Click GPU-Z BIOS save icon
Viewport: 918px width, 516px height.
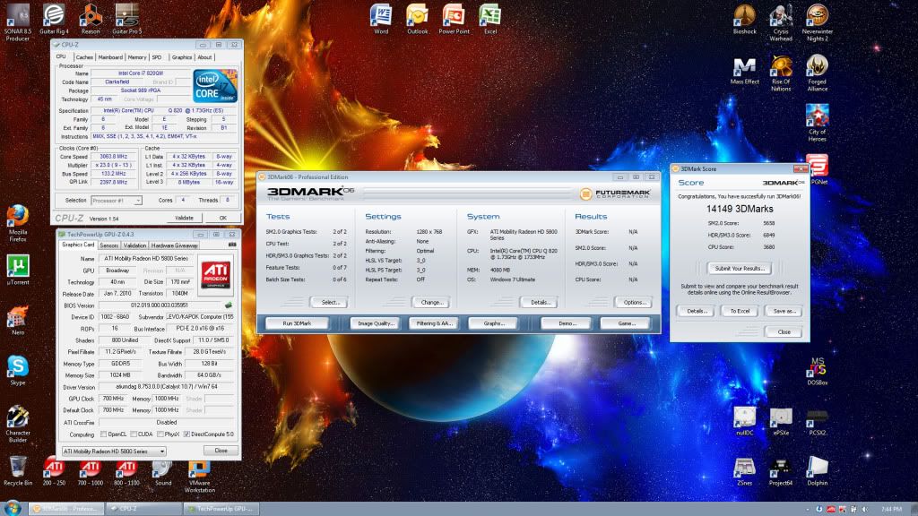point(229,305)
